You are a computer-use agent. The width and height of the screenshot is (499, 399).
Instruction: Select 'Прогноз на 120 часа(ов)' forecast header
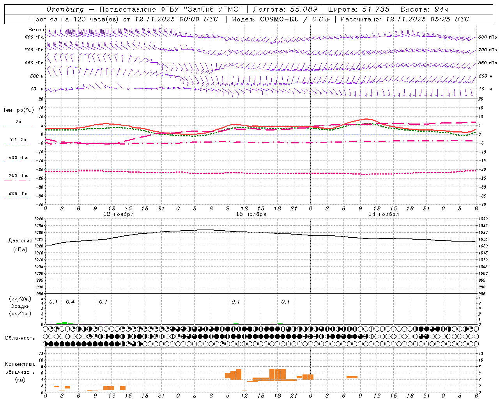pyautogui.click(x=75, y=19)
